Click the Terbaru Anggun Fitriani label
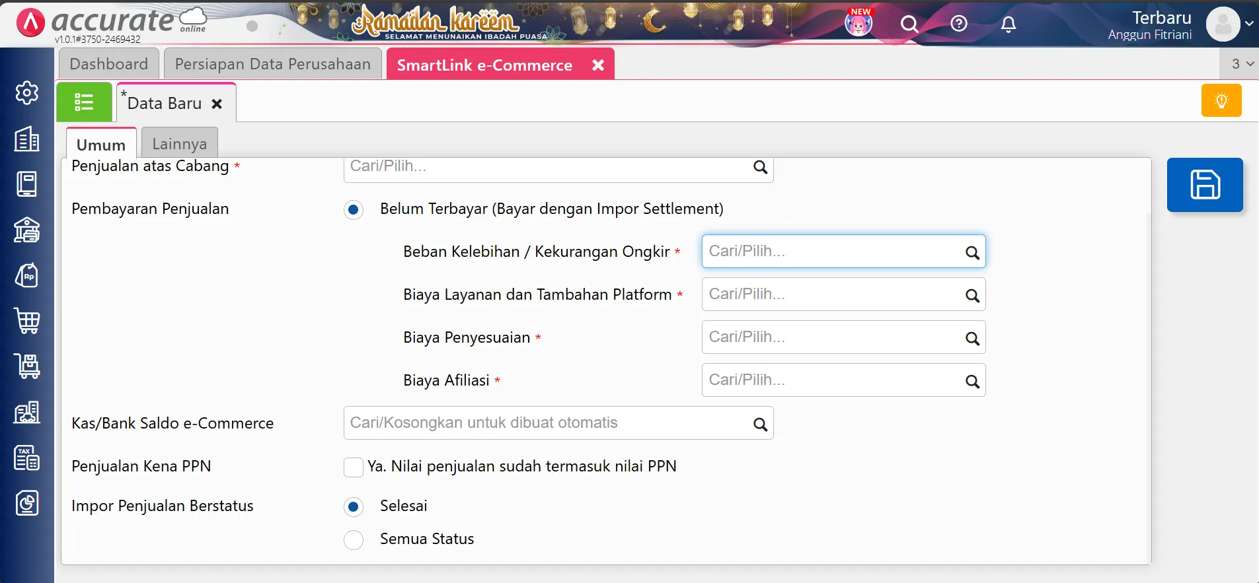The width and height of the screenshot is (1259, 583). [x=1150, y=25]
